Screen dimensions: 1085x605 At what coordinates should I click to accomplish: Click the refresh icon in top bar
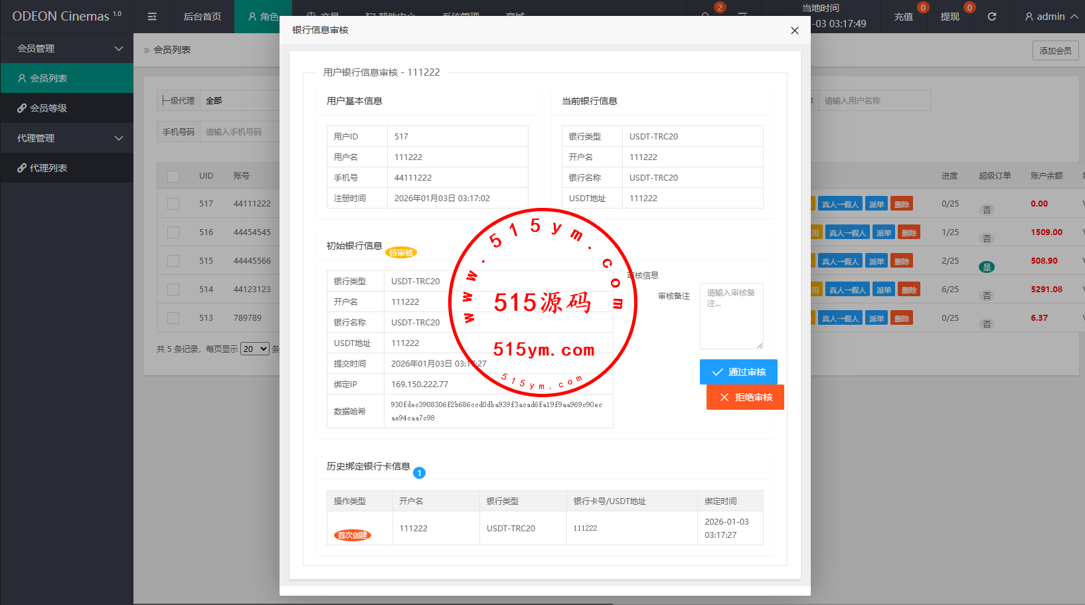point(991,17)
